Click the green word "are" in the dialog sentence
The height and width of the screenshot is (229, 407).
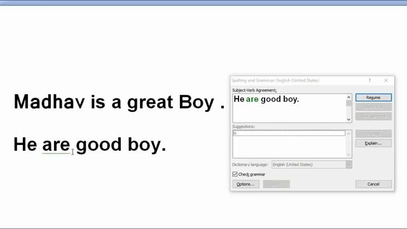(x=252, y=99)
